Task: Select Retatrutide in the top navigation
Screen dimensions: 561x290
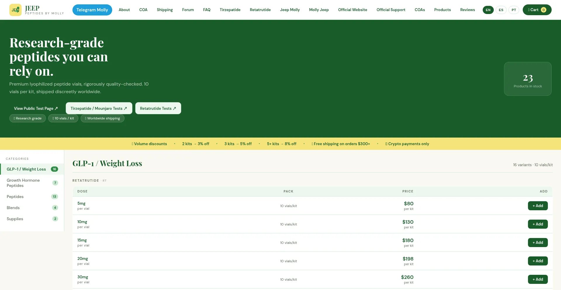Action: (260, 10)
